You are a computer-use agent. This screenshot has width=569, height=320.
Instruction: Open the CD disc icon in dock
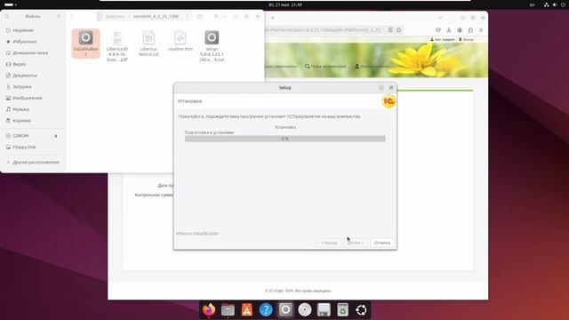305,310
